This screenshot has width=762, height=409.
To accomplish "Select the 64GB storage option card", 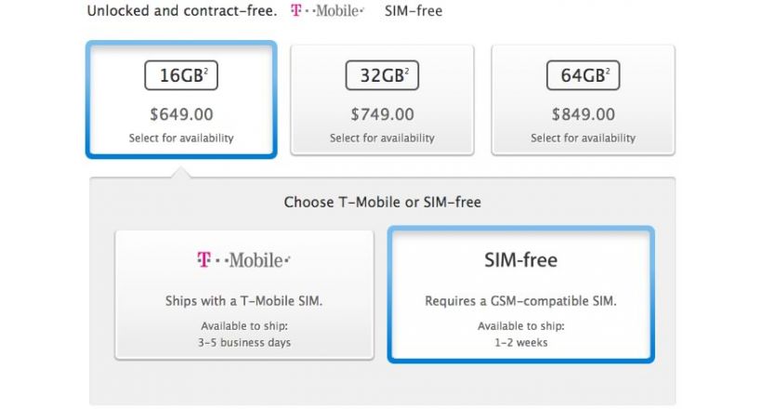I will coord(584,100).
